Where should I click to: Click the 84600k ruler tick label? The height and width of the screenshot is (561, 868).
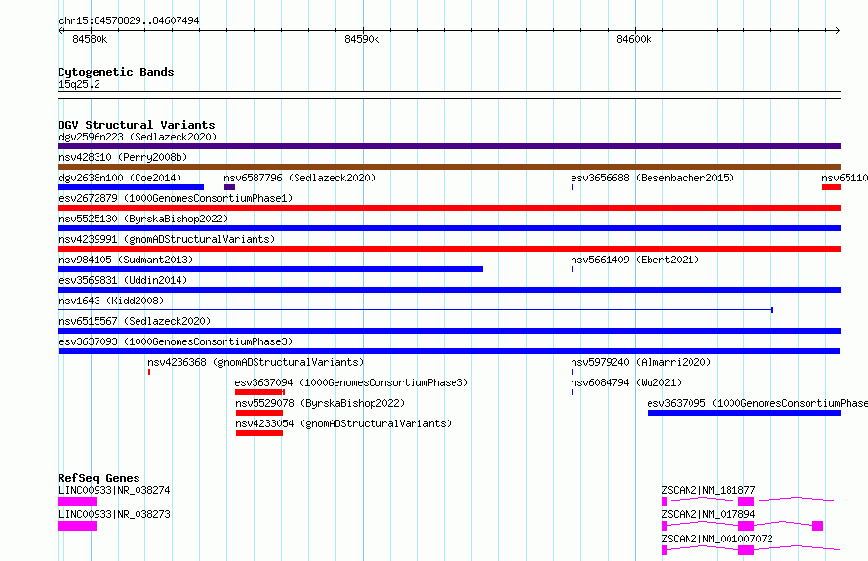(634, 39)
